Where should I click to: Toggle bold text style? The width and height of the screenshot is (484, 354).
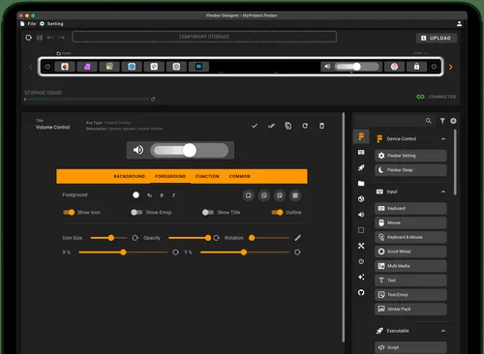162,195
